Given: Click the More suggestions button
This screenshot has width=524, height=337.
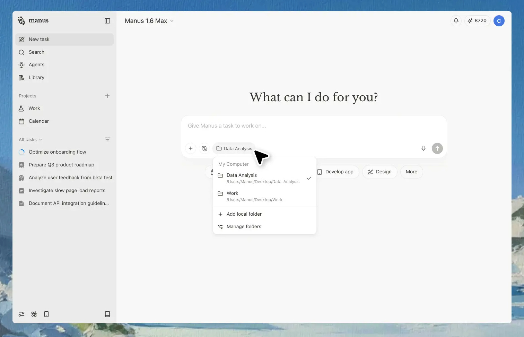Looking at the screenshot, I should [x=412, y=172].
